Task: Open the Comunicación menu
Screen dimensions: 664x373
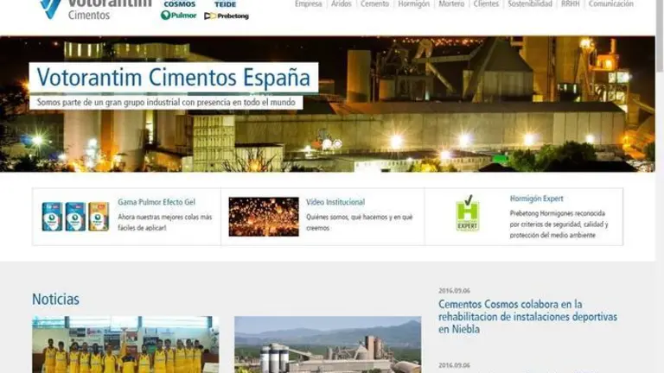Action: click(x=610, y=4)
